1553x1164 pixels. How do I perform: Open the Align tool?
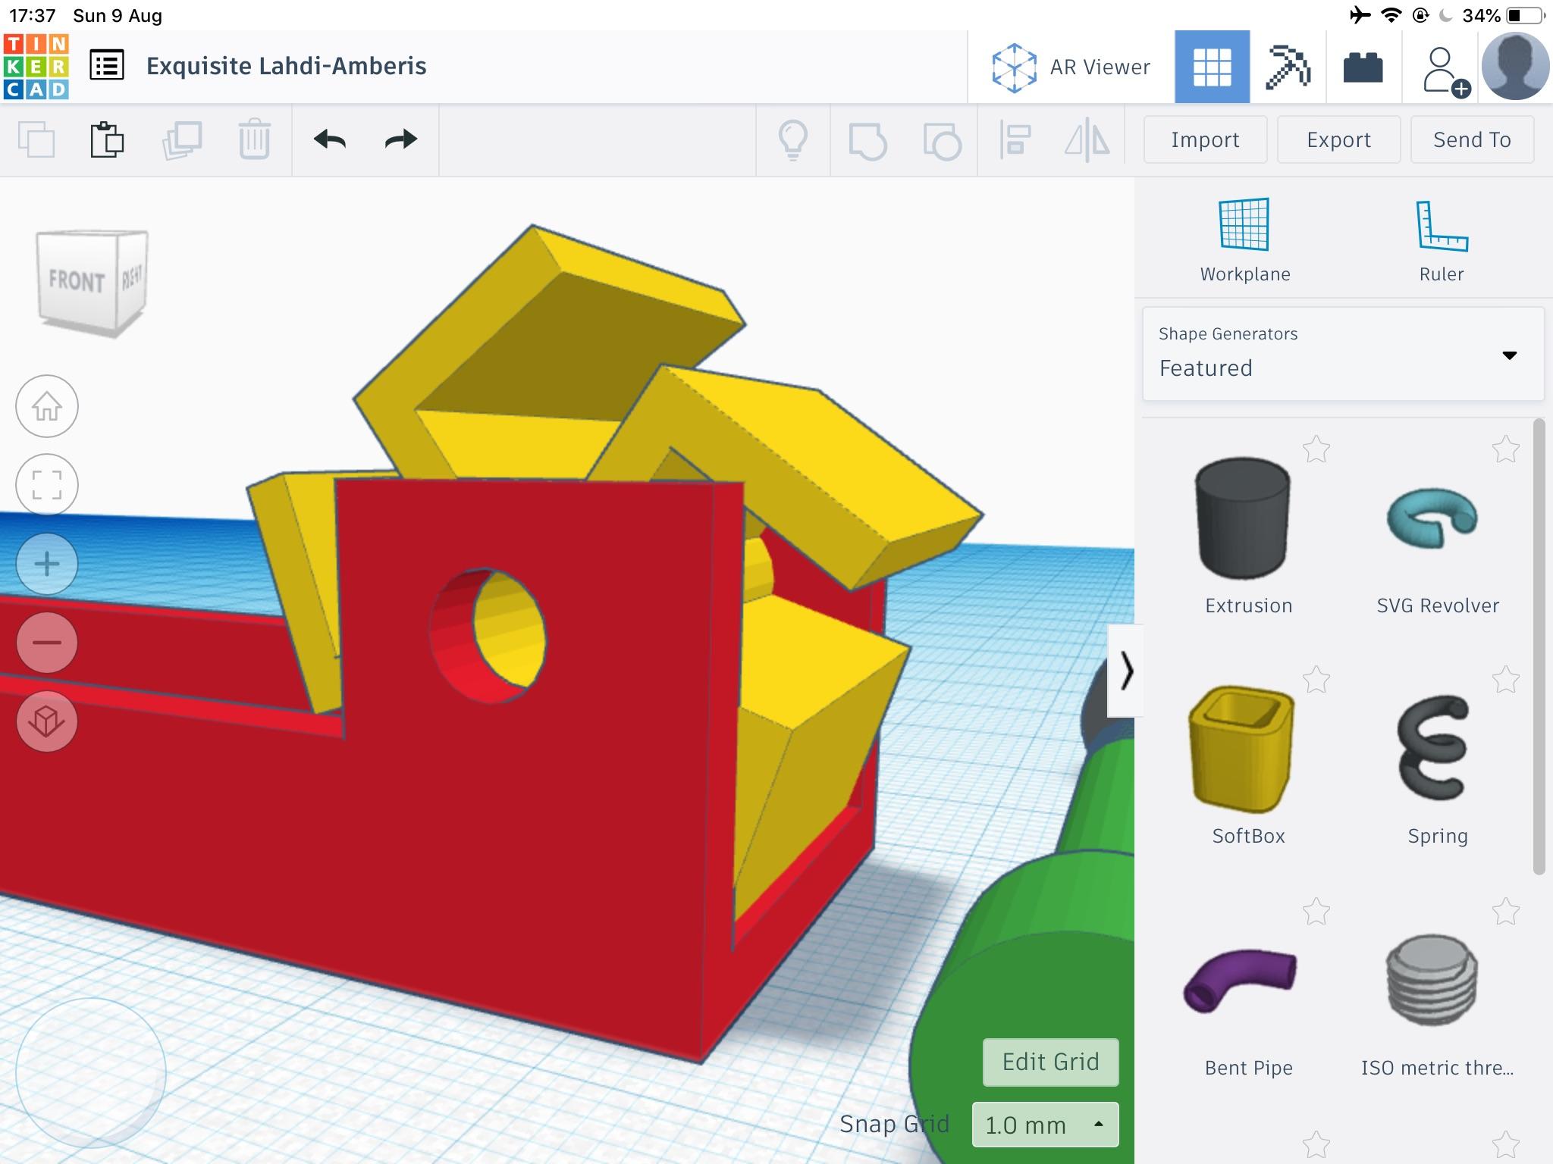(1015, 140)
